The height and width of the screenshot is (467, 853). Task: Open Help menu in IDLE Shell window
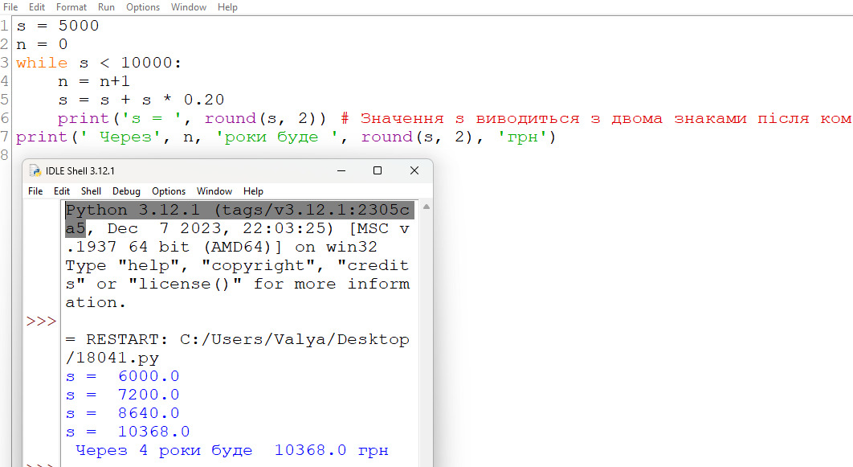tap(253, 191)
